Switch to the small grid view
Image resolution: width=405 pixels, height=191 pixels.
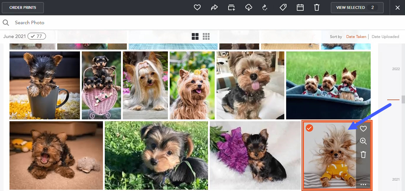(206, 37)
